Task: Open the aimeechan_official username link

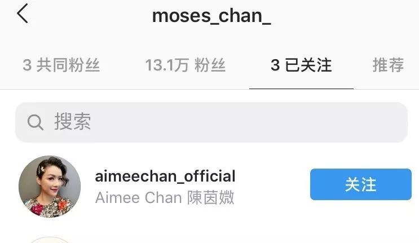Action: pos(165,176)
